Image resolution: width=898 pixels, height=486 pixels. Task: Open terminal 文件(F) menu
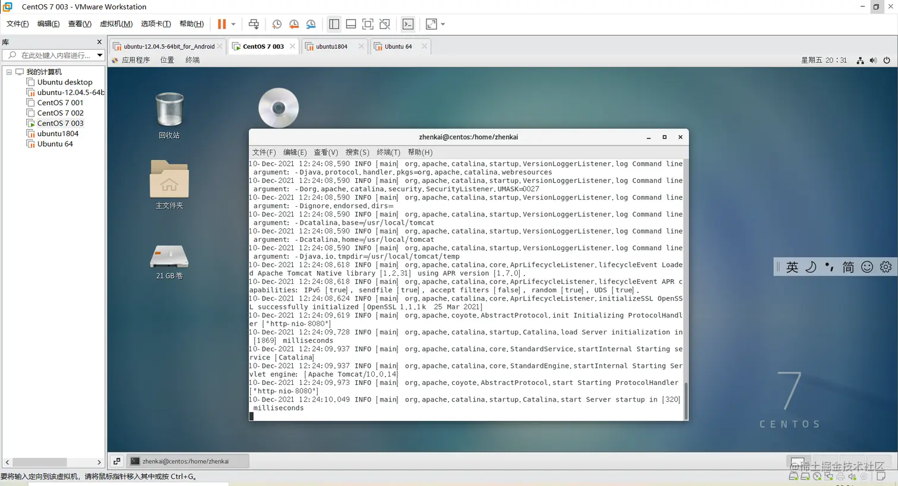point(264,153)
